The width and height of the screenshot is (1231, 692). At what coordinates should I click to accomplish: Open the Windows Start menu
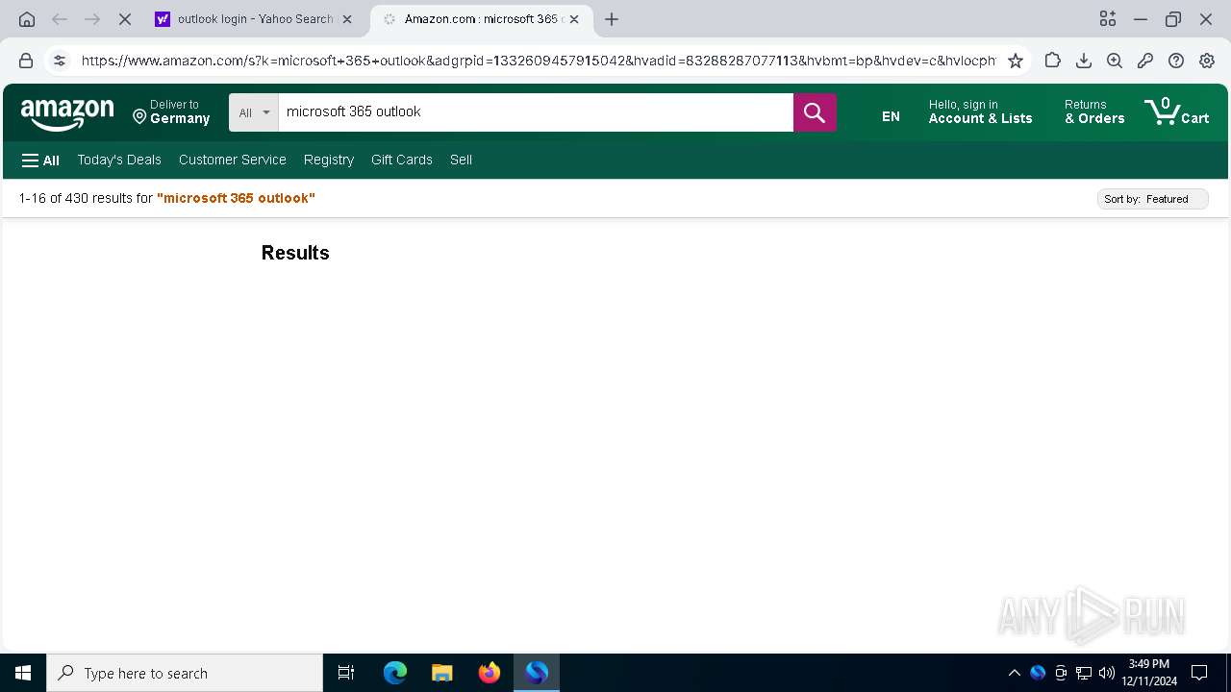coord(23,673)
